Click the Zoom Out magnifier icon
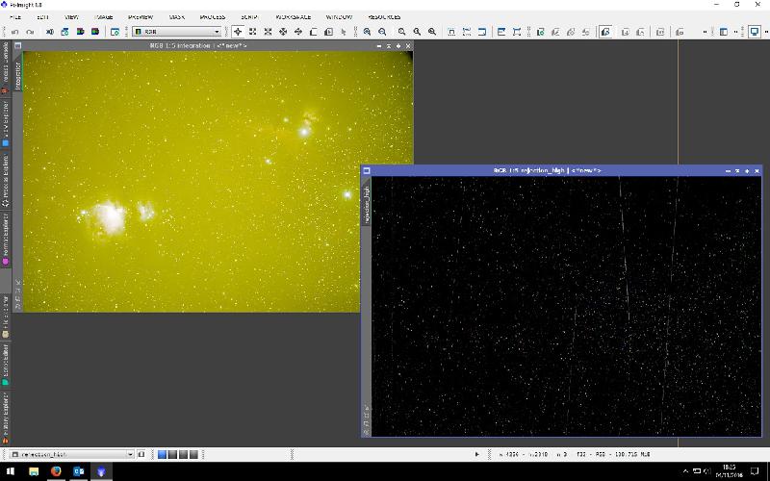 (x=382, y=32)
